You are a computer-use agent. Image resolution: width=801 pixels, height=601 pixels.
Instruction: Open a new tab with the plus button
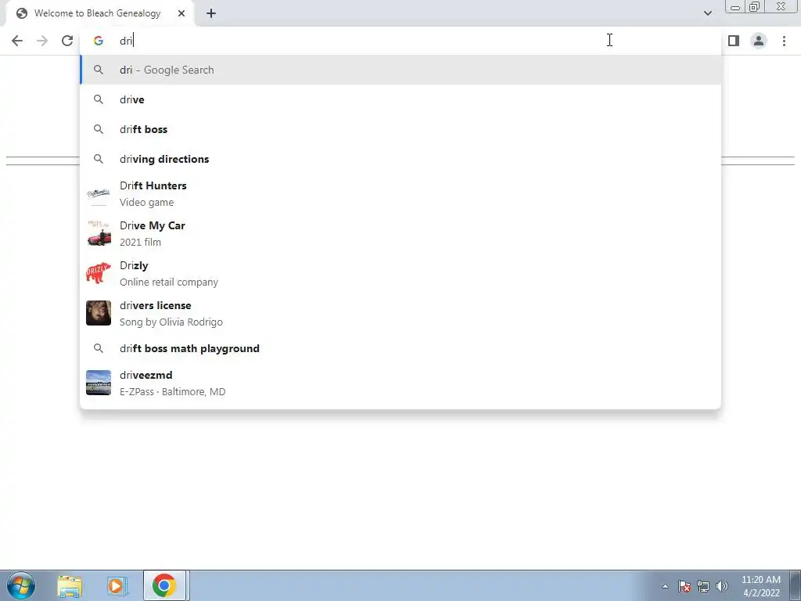pyautogui.click(x=211, y=14)
